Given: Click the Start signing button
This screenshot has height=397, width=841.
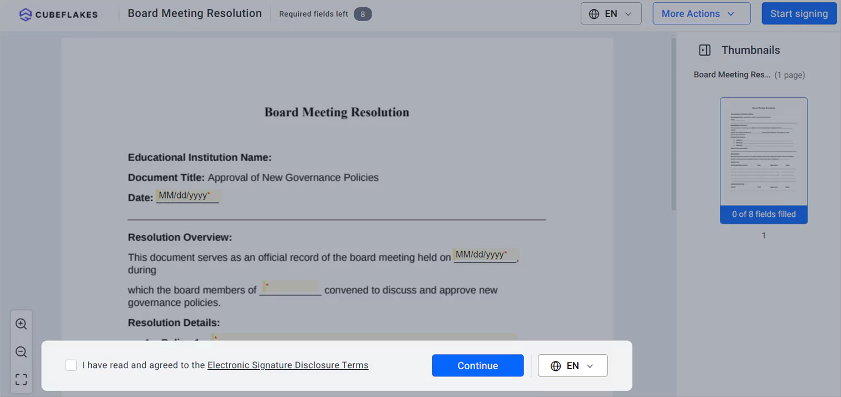Looking at the screenshot, I should coord(799,14).
